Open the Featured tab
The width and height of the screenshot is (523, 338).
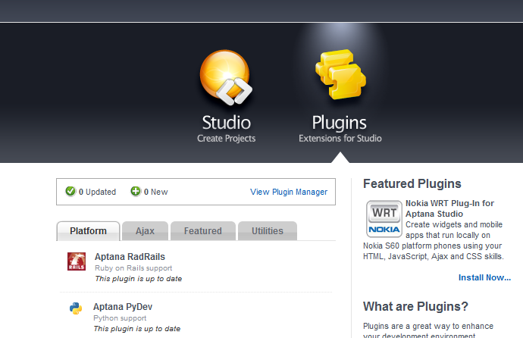pyautogui.click(x=203, y=230)
